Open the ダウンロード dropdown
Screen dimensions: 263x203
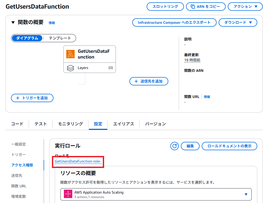(x=238, y=22)
